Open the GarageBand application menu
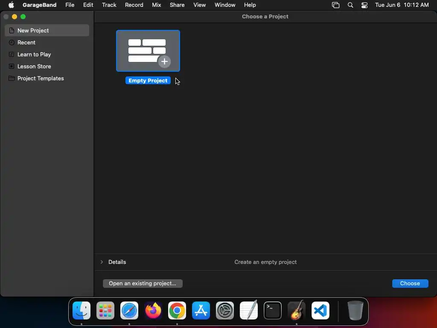 [39, 5]
